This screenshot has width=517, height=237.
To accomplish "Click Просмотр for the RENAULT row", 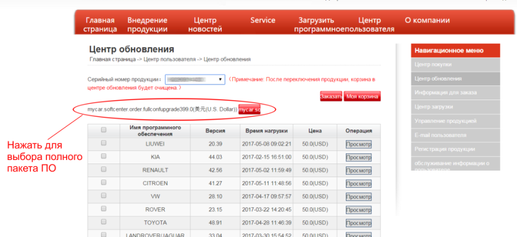I will pyautogui.click(x=358, y=170).
